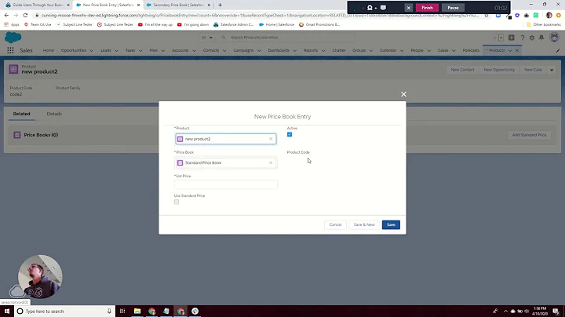
Task: Cancel the price book entry
Action: (335, 224)
